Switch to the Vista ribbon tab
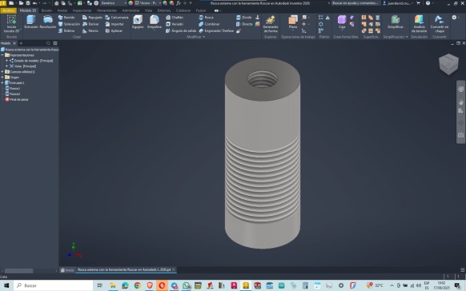466x291 pixels. point(148,10)
